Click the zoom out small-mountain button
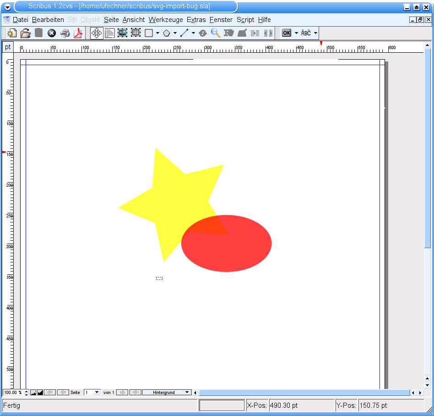The width and height of the screenshot is (434, 416). (x=33, y=393)
